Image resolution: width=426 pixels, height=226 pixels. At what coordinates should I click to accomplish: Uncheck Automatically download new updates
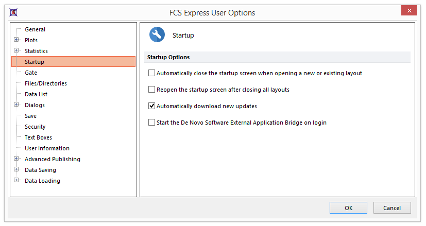(x=151, y=106)
